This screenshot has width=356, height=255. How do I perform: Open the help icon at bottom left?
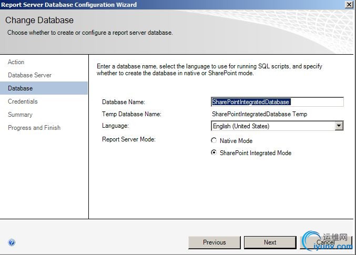(12, 242)
